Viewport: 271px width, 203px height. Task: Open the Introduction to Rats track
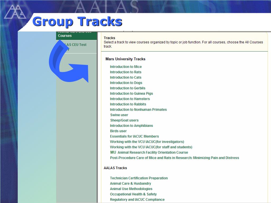[x=125, y=72]
